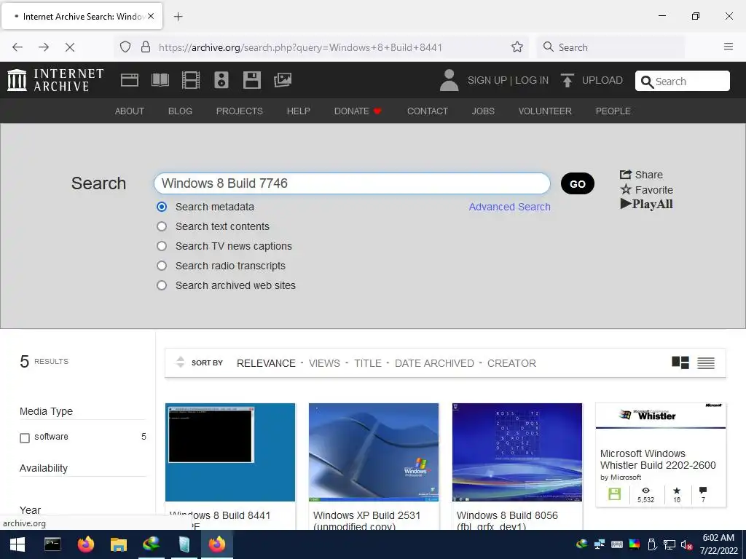Screen dimensions: 746x559
Task: Open the Audio speaker icon
Action: pos(221,80)
